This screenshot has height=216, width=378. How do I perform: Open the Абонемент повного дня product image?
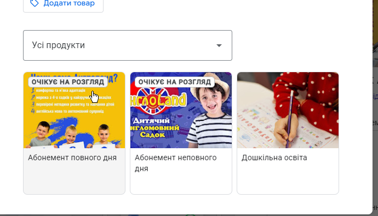point(75,110)
